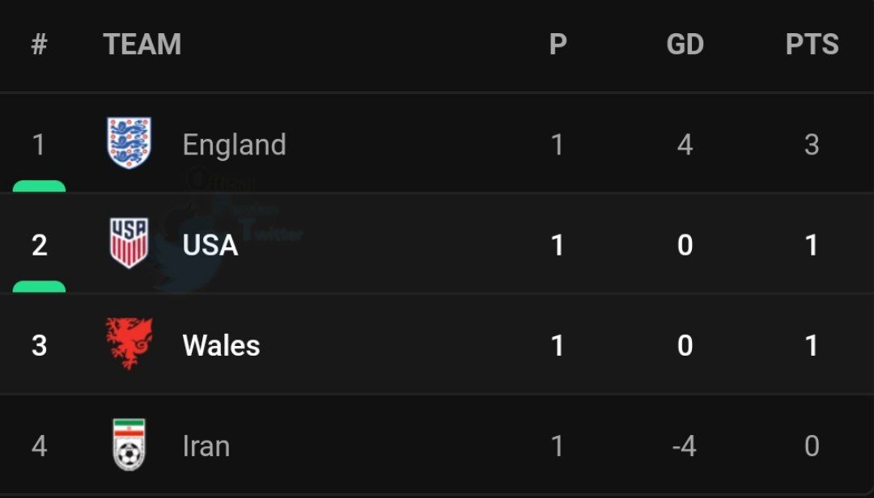The height and width of the screenshot is (498, 874).
Task: Click the # rank column header
Action: (x=39, y=44)
